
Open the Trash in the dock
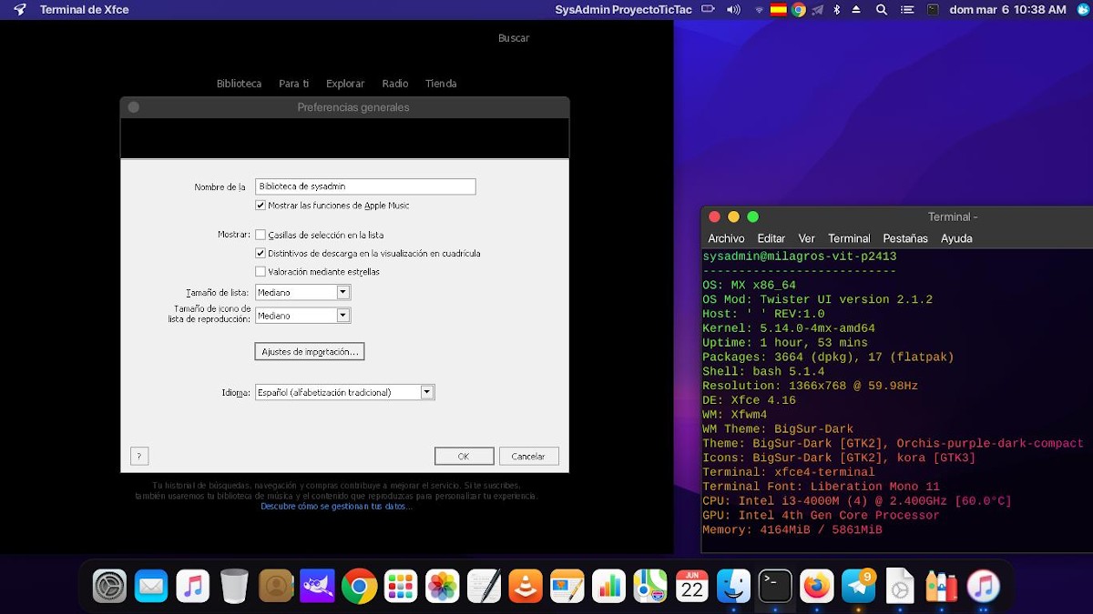click(x=234, y=587)
